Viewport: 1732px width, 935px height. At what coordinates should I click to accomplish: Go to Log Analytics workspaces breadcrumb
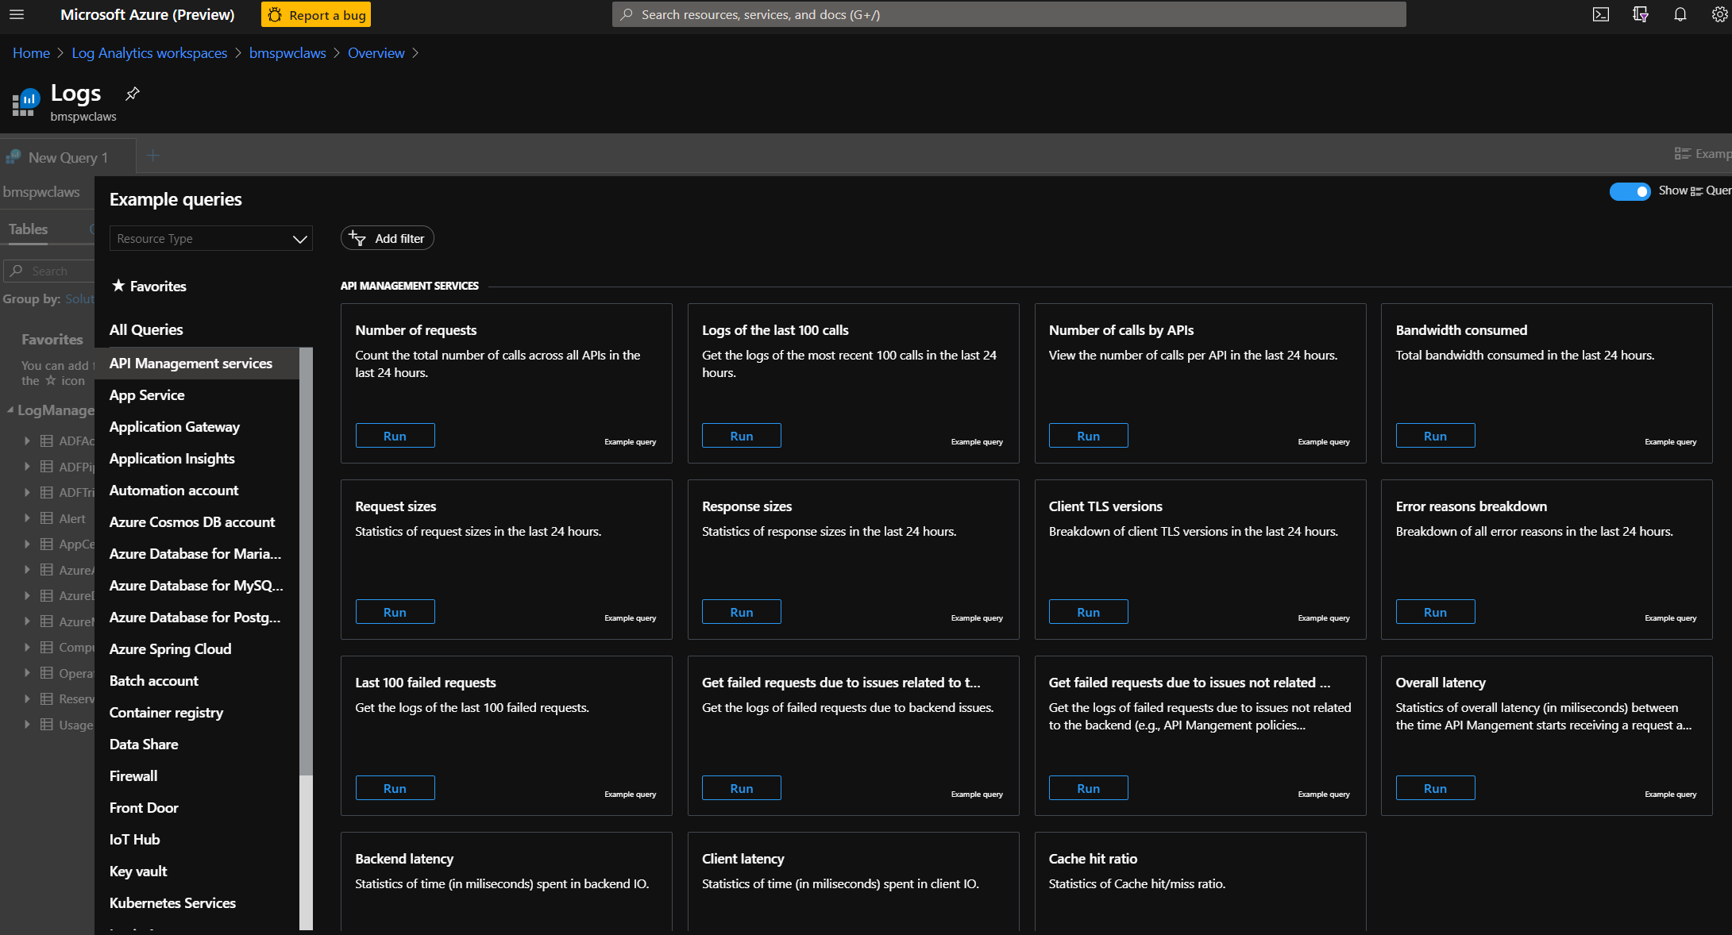(x=149, y=53)
